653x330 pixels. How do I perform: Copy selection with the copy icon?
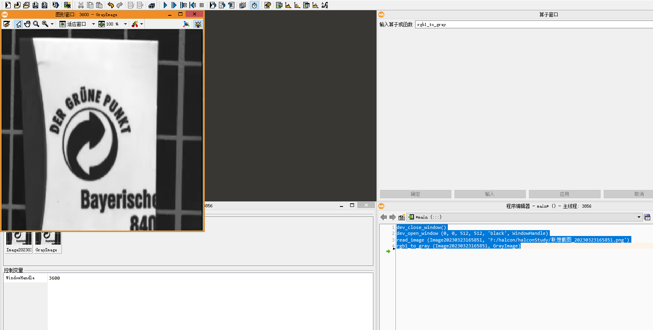tap(90, 5)
